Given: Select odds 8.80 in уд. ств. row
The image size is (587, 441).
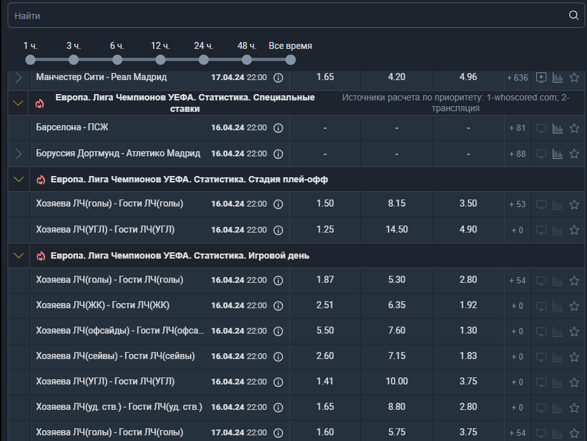Looking at the screenshot, I should click(397, 407).
